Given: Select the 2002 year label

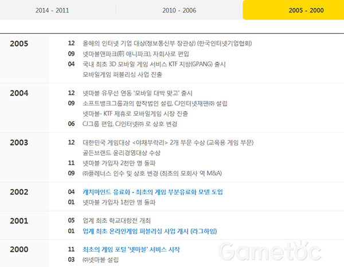Looking at the screenshot, I should [19, 191].
